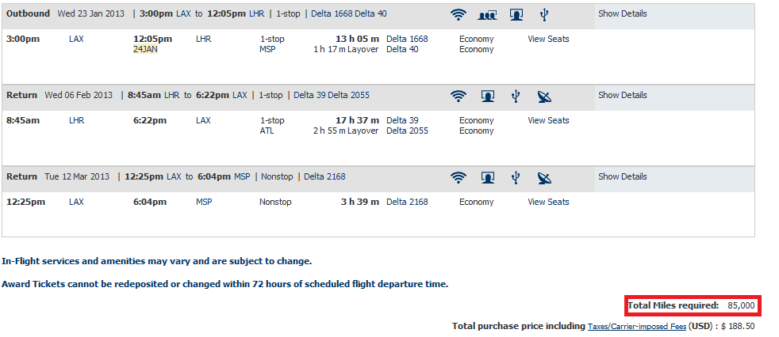Click the USB power icon on Outbound row
Screen dimensions: 779x337
544,15
